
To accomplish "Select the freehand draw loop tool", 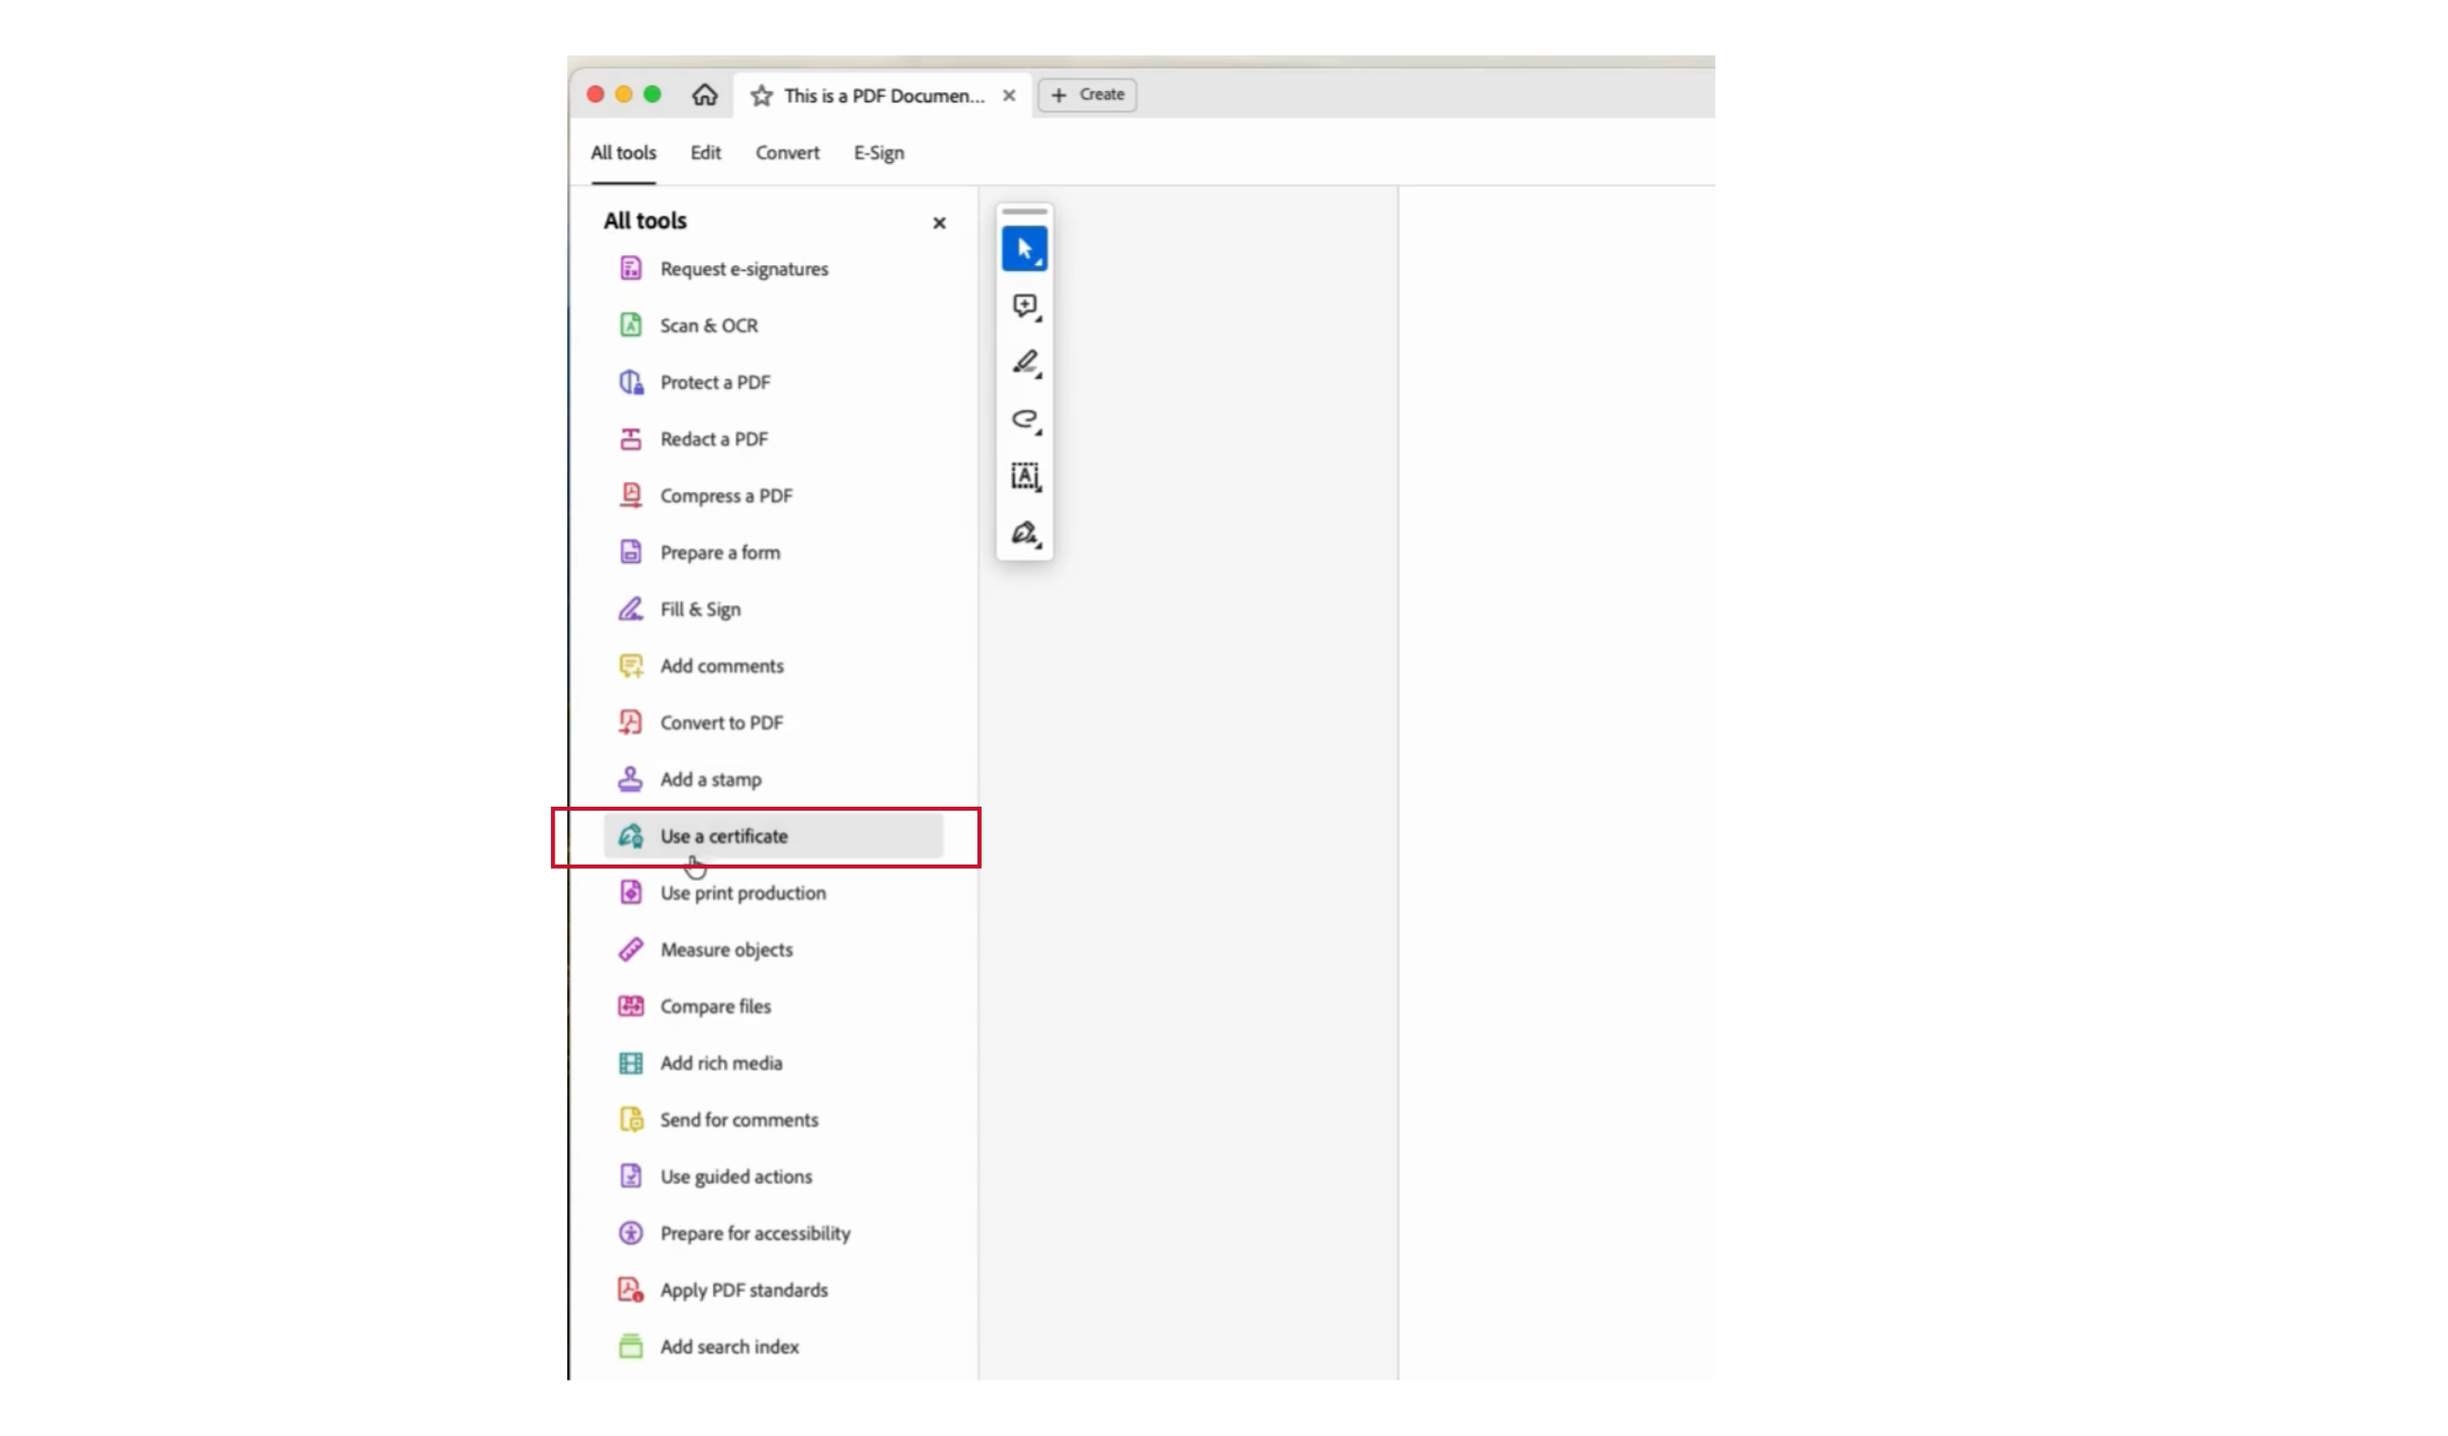I will click(1025, 420).
